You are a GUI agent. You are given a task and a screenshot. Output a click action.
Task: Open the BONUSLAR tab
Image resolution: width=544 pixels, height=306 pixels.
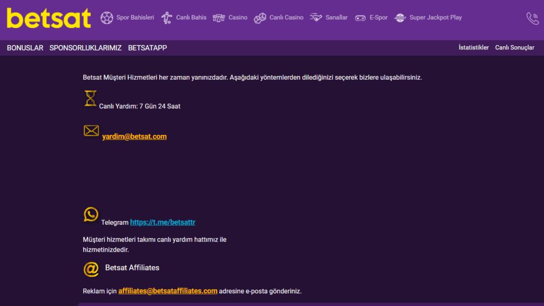click(25, 48)
